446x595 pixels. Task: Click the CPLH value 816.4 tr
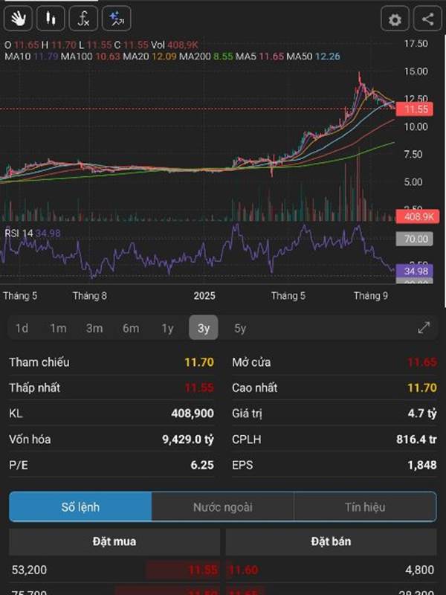pos(416,439)
